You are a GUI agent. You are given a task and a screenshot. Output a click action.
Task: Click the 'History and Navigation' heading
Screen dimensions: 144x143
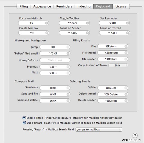pyautogui.click(x=30, y=40)
